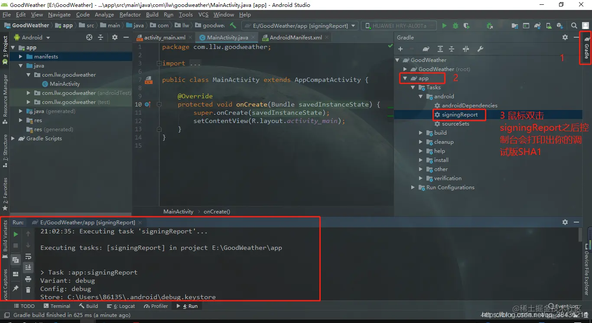This screenshot has width=592, height=323.
Task: Open Project panel settings gear
Action: click(115, 37)
